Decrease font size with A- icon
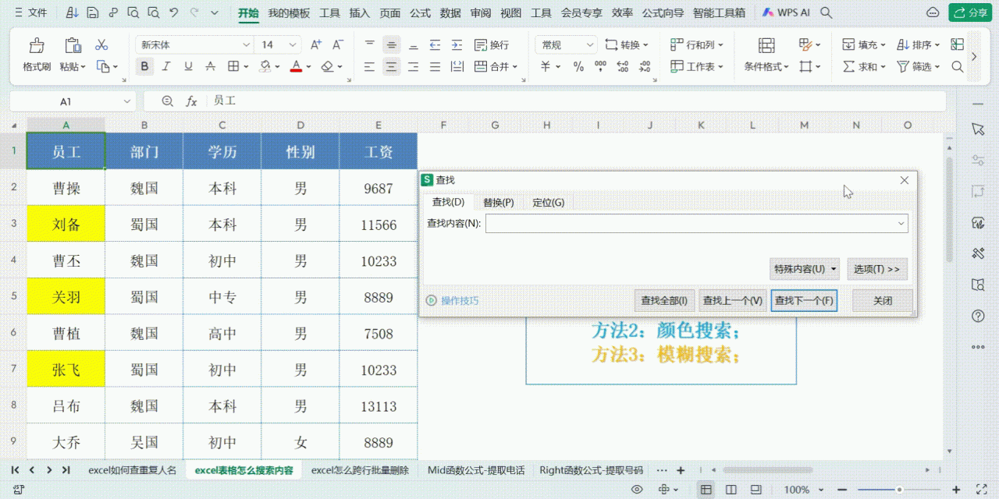This screenshot has height=499, width=999. coord(338,45)
